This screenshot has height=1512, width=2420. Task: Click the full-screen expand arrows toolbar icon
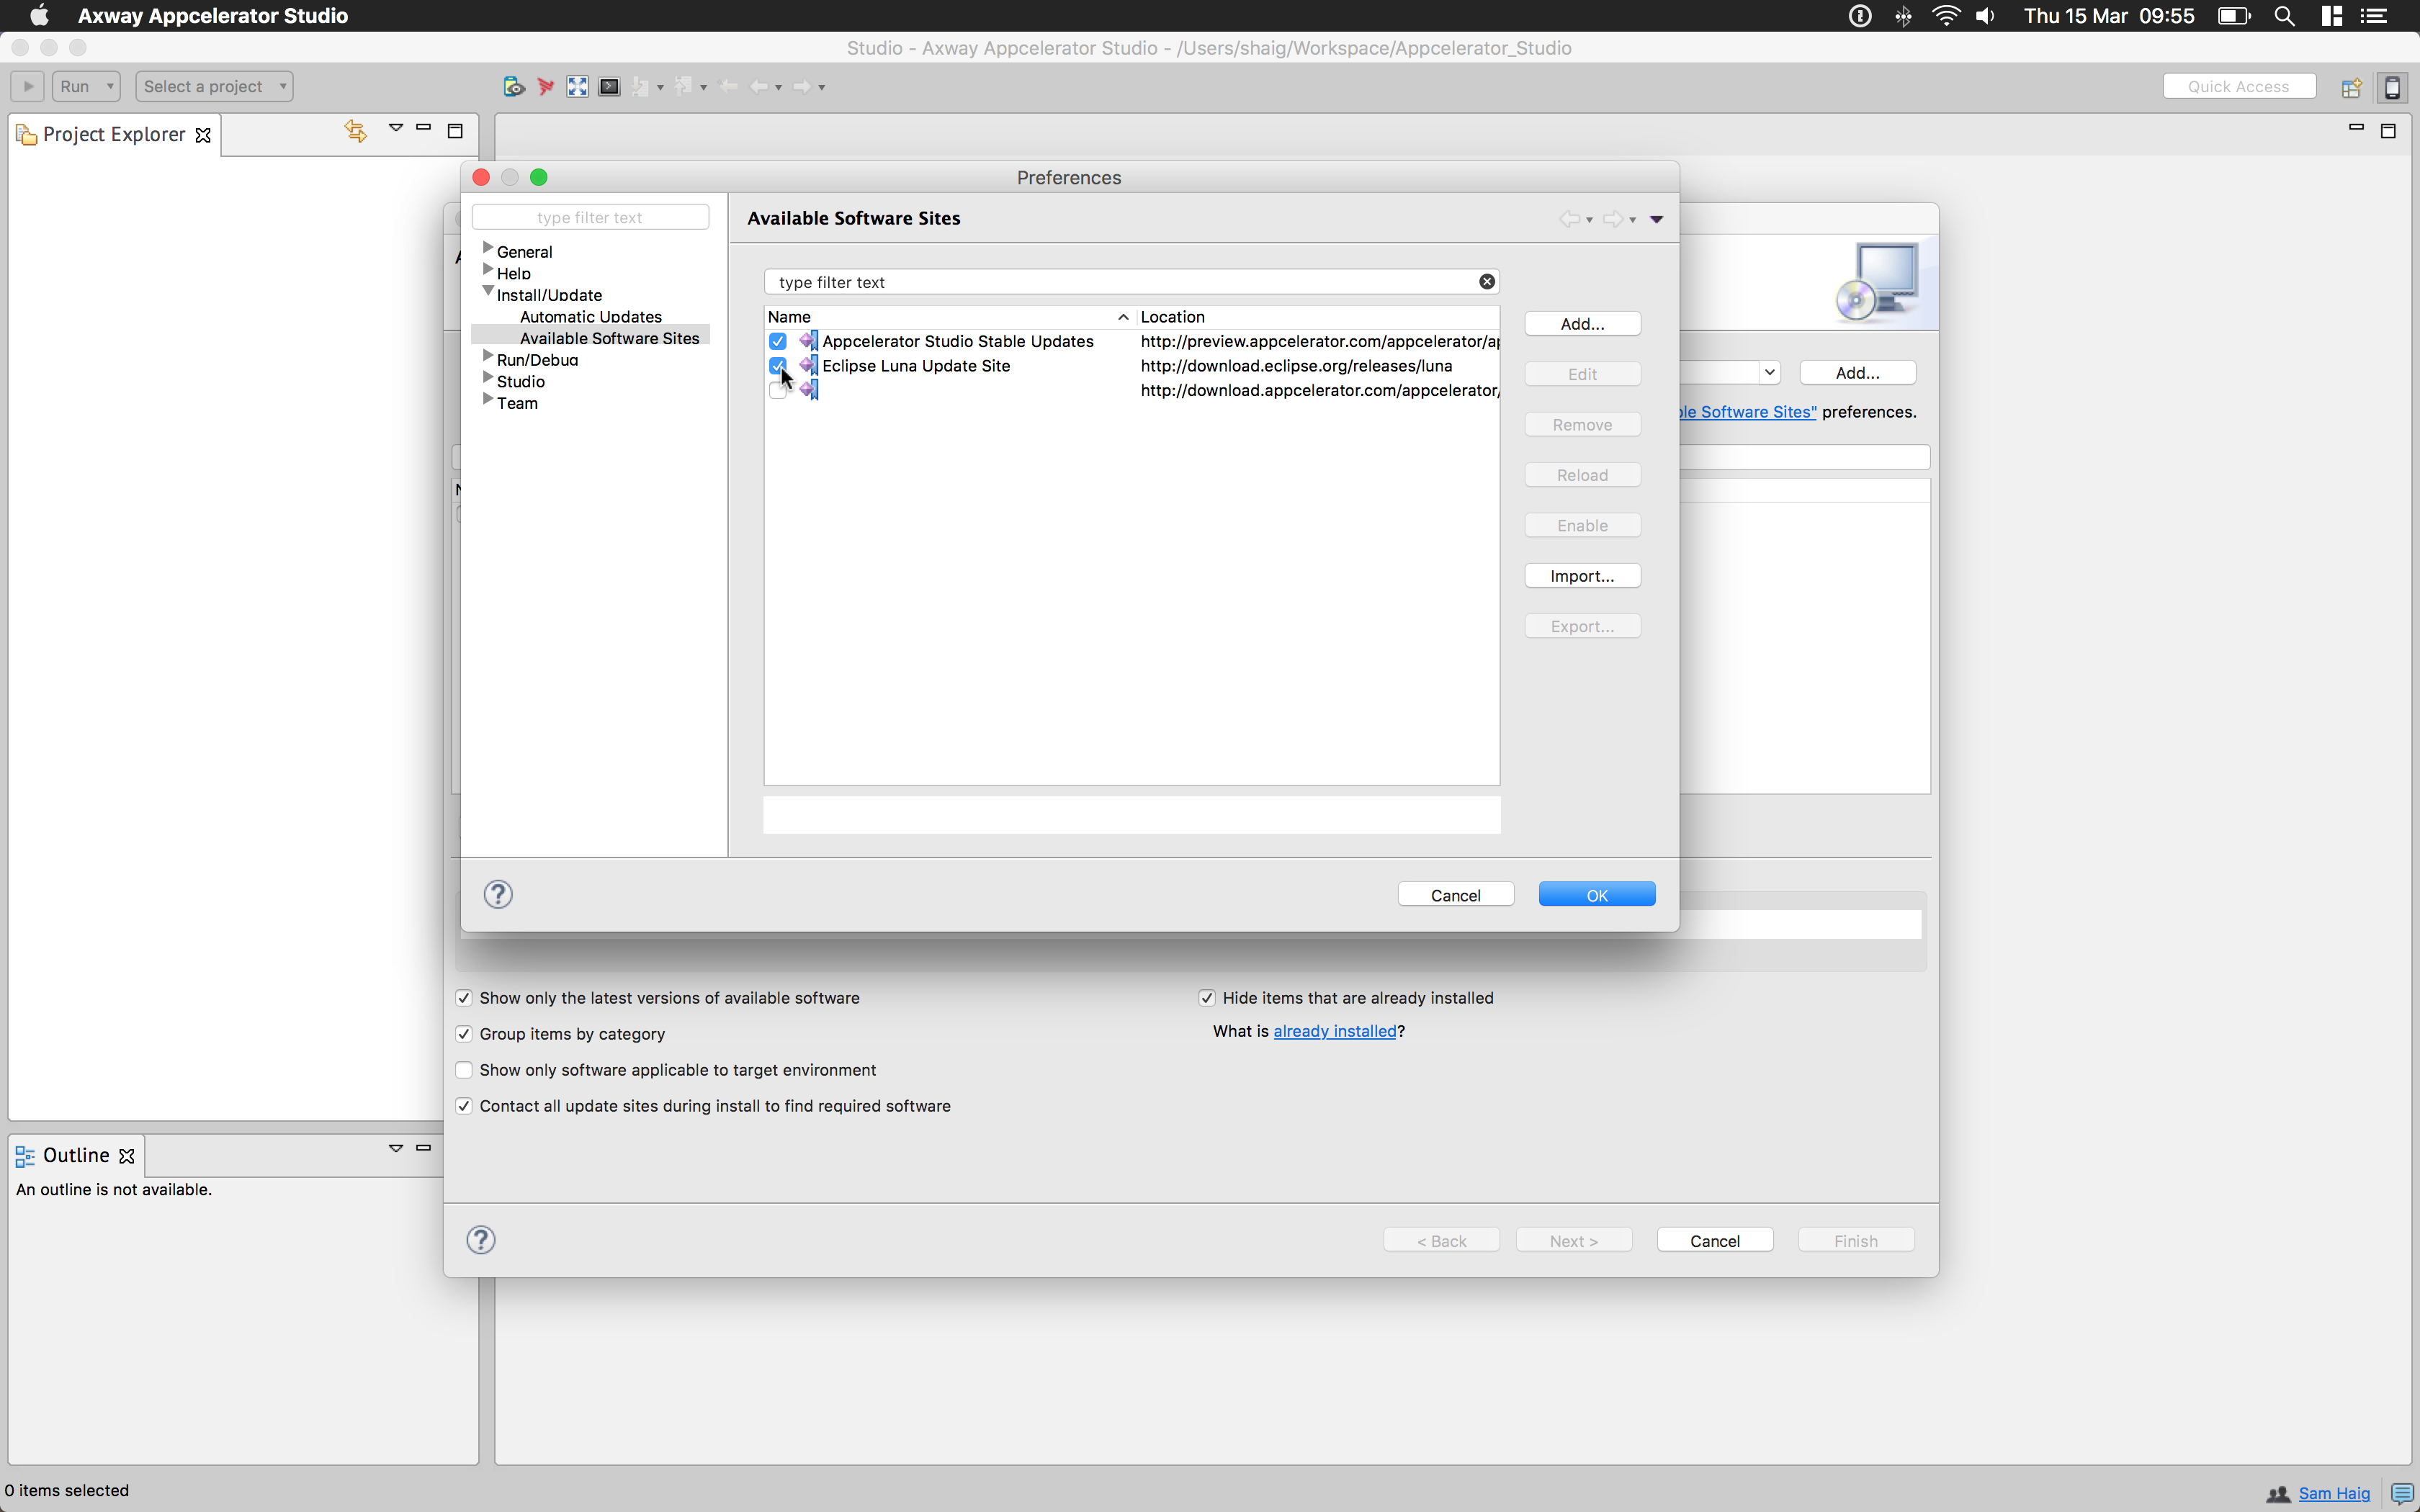click(x=577, y=87)
